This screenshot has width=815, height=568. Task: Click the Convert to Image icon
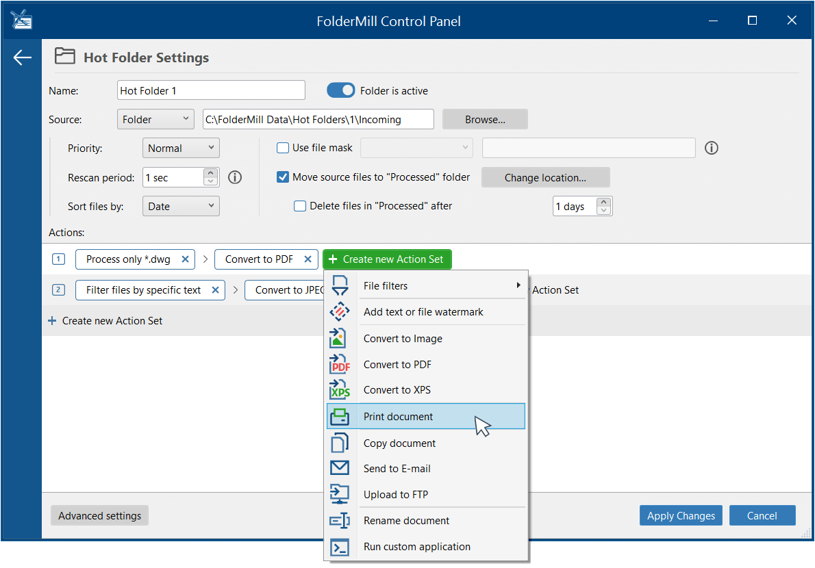click(x=338, y=338)
